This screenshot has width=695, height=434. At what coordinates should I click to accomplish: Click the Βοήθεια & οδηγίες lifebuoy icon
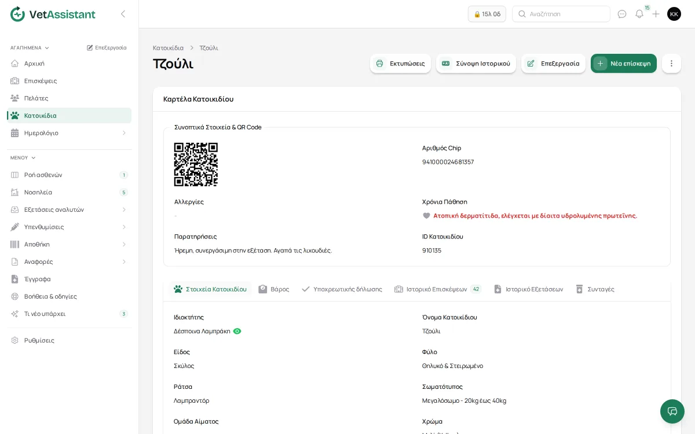[15, 296]
